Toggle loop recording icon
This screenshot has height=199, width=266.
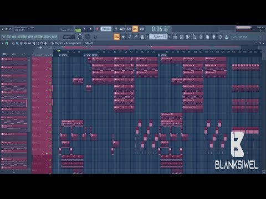click(x=141, y=29)
